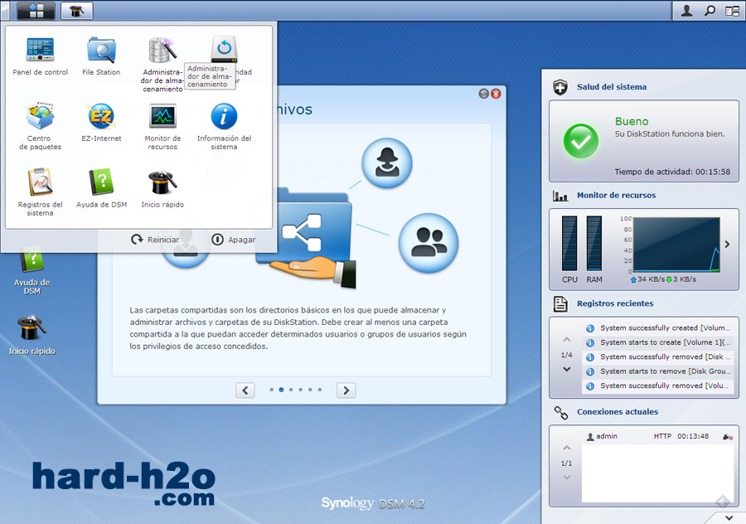Screen dimensions: 746x524
Task: Click the current connections chain-link icon
Action: 560,413
